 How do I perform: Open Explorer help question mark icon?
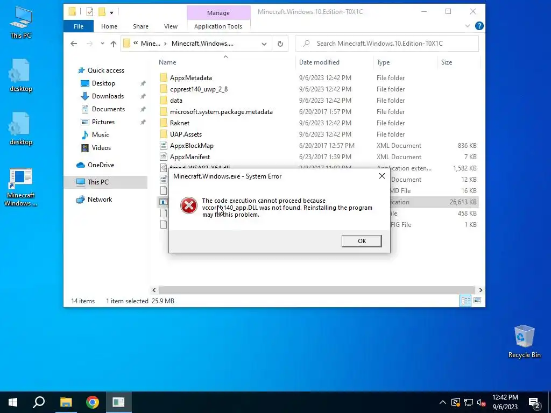tap(479, 26)
